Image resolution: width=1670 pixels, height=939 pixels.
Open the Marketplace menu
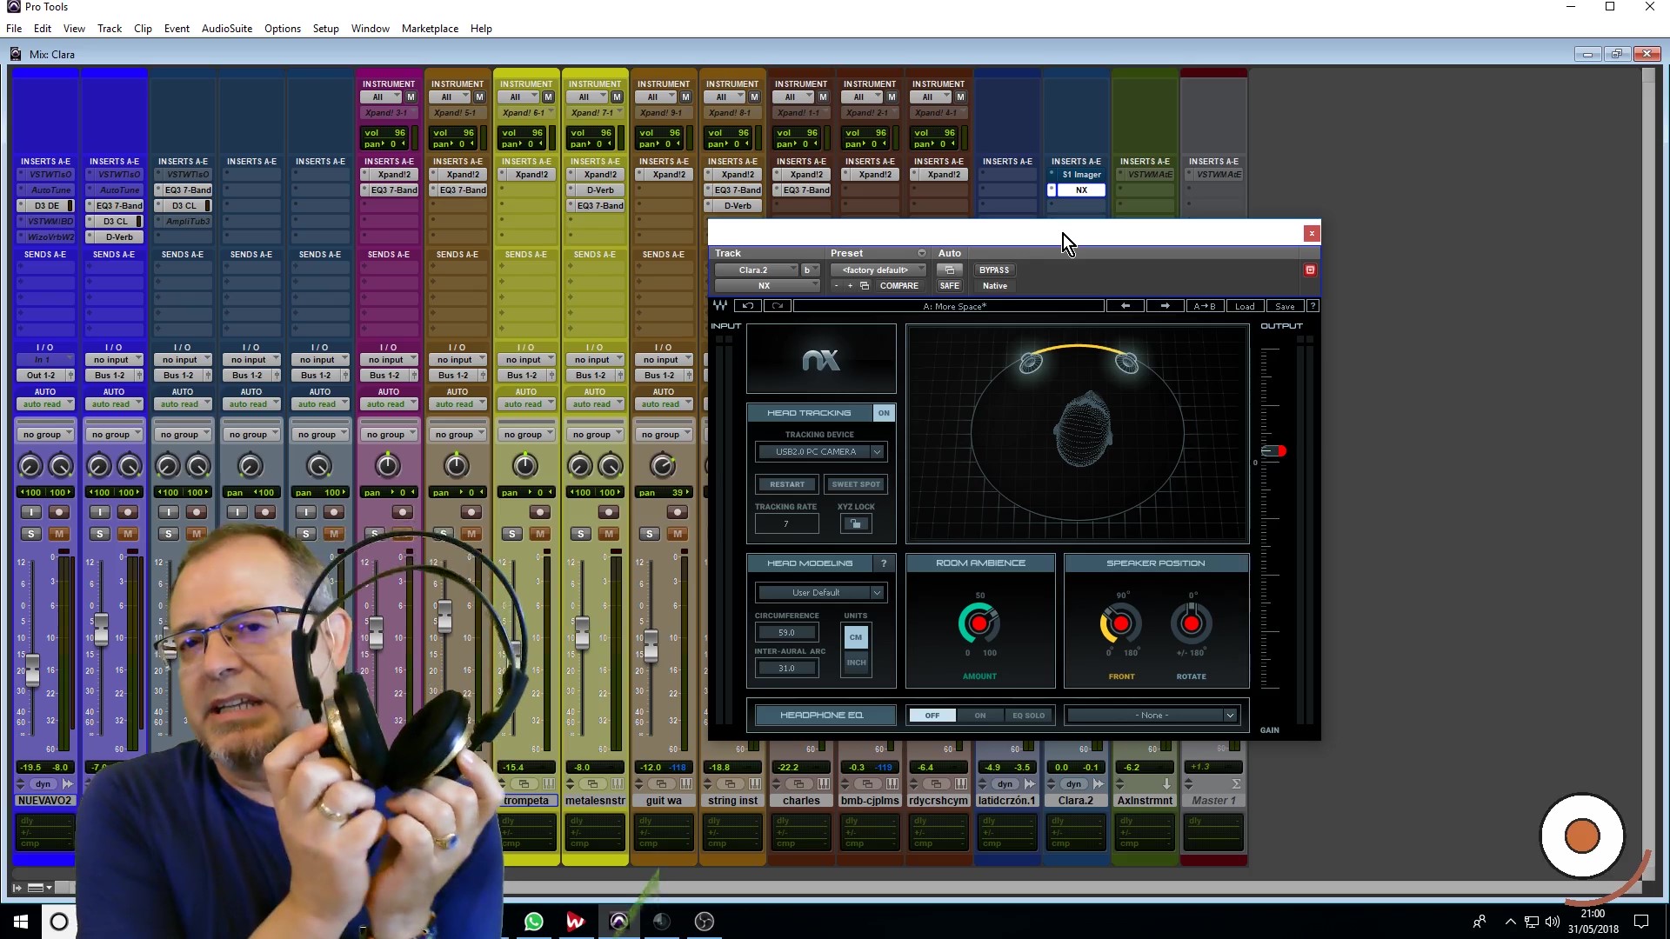coord(430,29)
